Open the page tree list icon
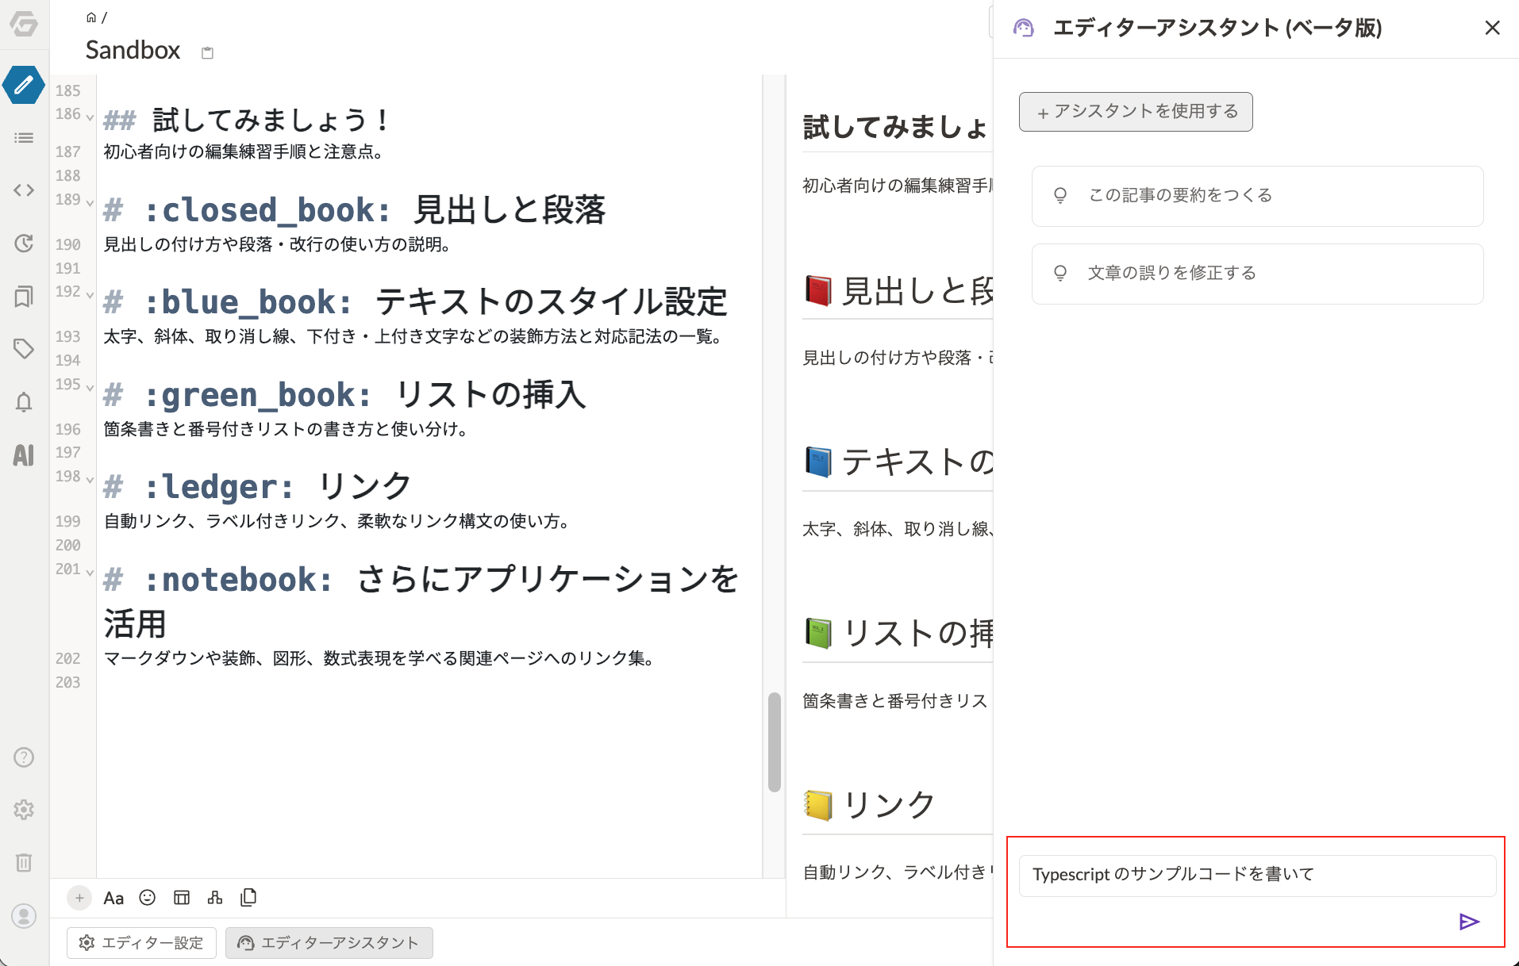The image size is (1519, 966). 24,138
